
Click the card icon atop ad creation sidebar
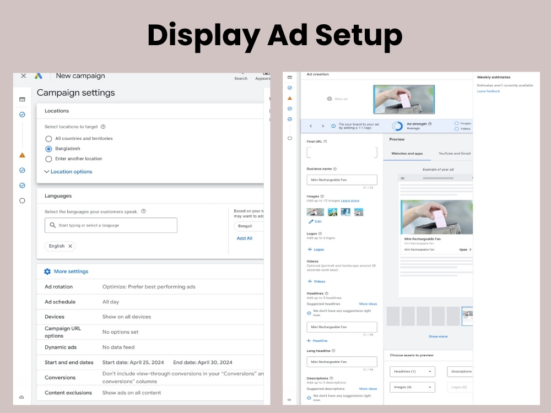(x=290, y=77)
